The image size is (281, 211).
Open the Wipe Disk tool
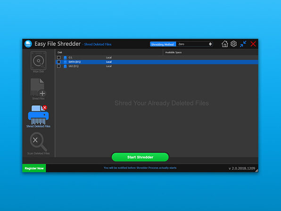coord(39,62)
